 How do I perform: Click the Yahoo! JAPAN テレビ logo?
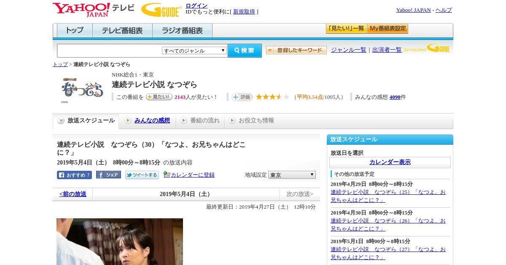[x=94, y=10]
